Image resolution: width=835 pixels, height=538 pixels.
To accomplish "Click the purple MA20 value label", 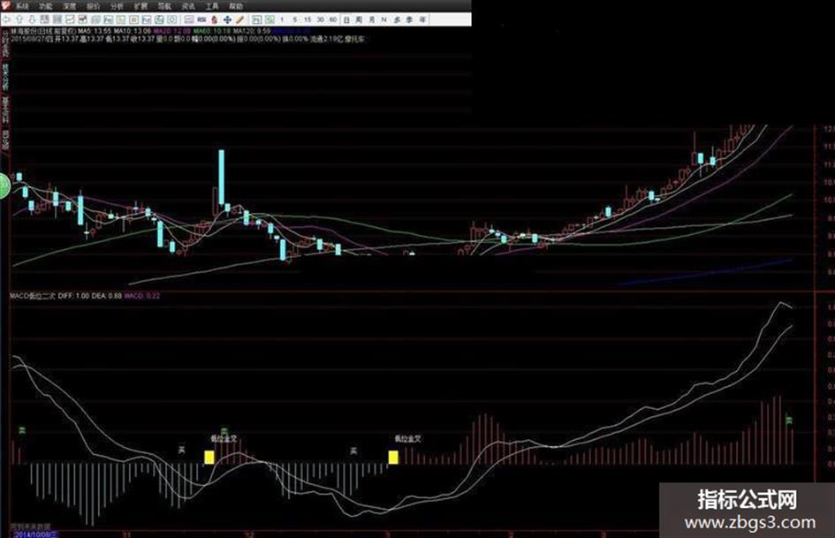I will tap(171, 31).
